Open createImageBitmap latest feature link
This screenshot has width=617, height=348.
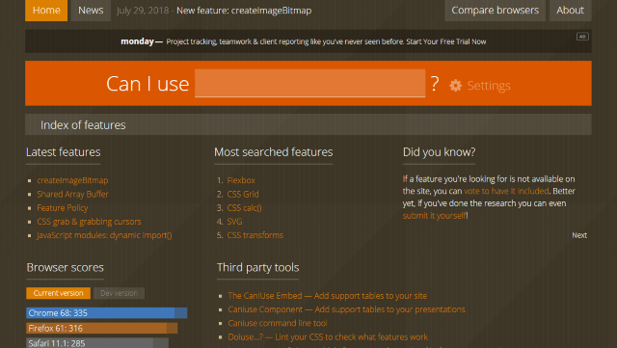click(72, 180)
